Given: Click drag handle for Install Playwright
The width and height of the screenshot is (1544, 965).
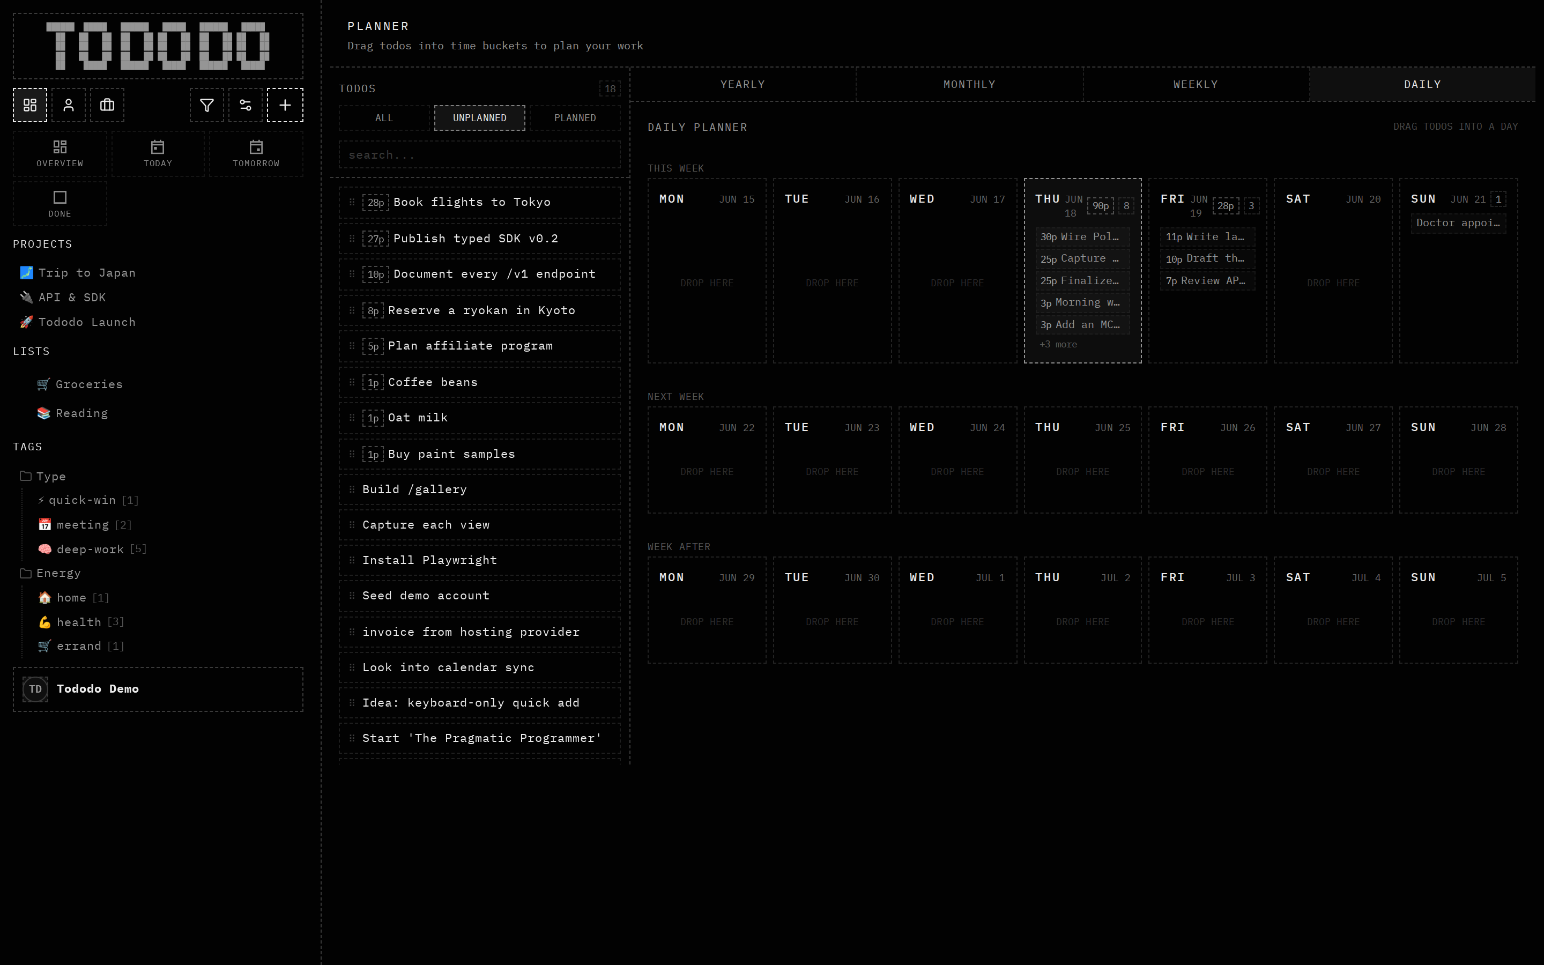Looking at the screenshot, I should pos(352,560).
